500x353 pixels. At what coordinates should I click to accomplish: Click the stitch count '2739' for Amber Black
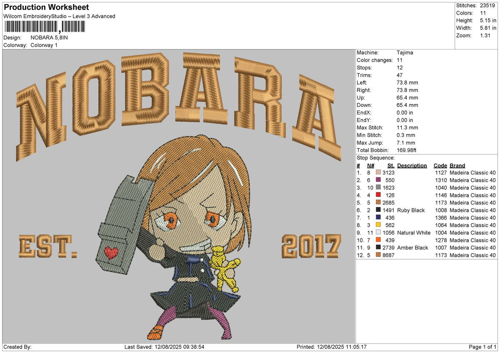coord(388,248)
